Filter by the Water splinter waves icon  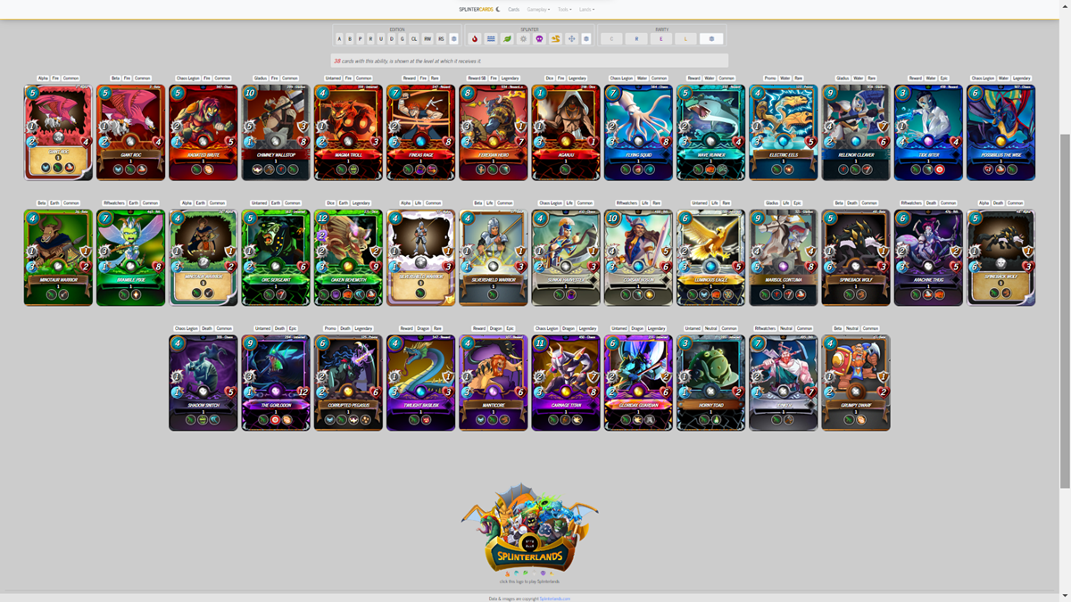tap(491, 39)
